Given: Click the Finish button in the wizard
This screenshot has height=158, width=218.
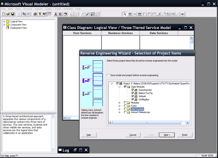Looking at the screenshot, I should click(x=185, y=135).
